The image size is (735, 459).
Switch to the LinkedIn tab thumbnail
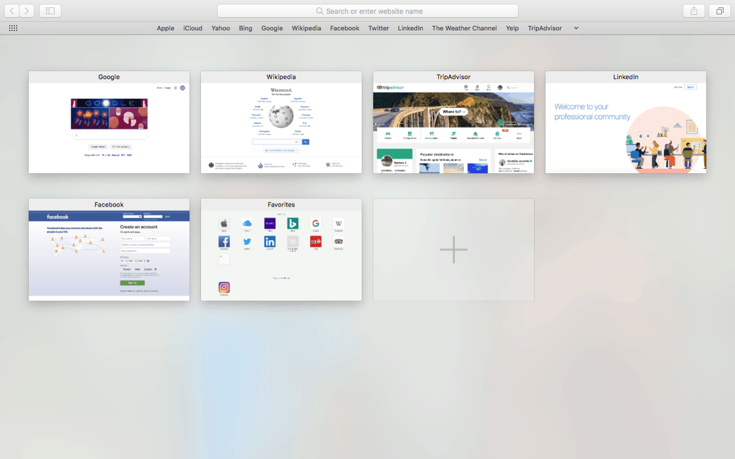pyautogui.click(x=625, y=122)
